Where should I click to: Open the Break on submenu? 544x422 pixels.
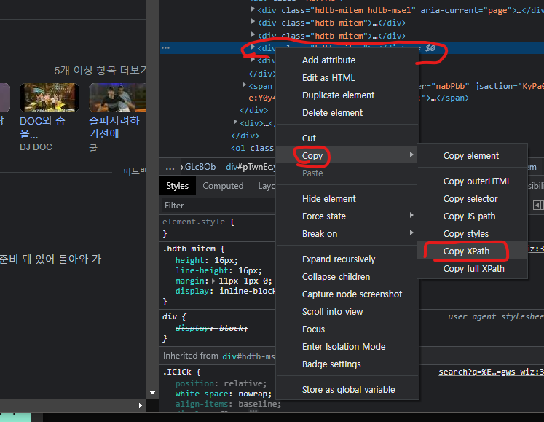pos(347,234)
